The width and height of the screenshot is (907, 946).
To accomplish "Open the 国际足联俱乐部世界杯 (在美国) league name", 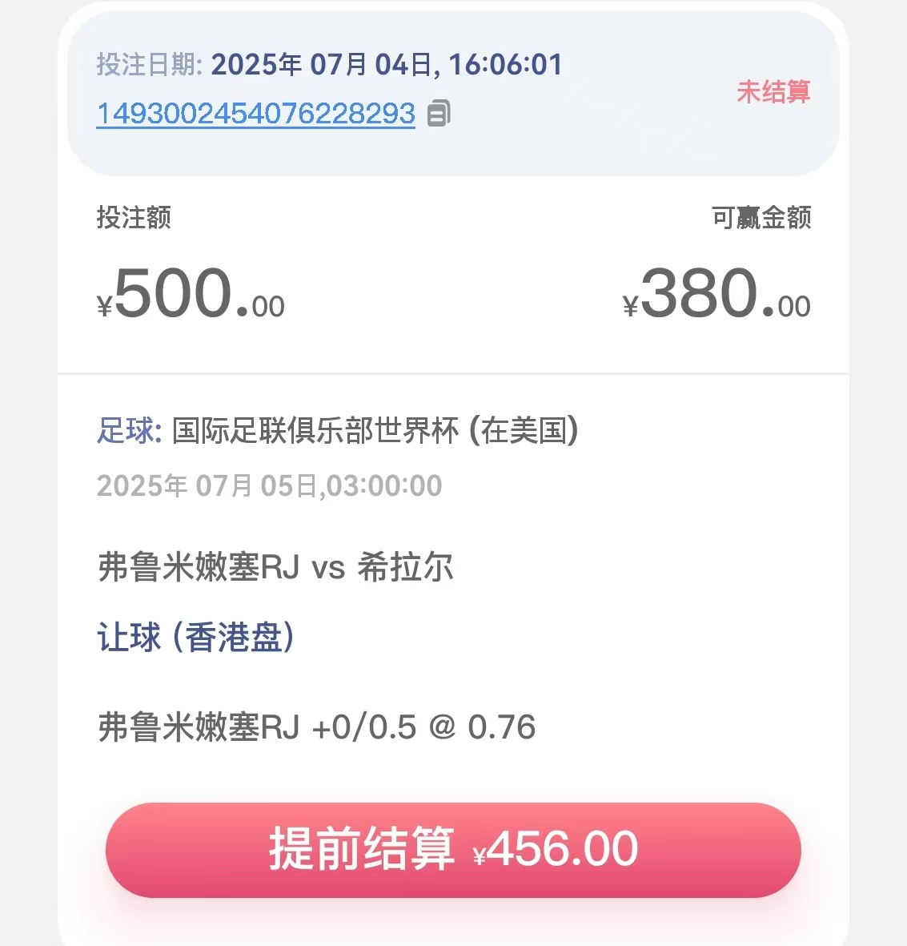I will (x=375, y=431).
